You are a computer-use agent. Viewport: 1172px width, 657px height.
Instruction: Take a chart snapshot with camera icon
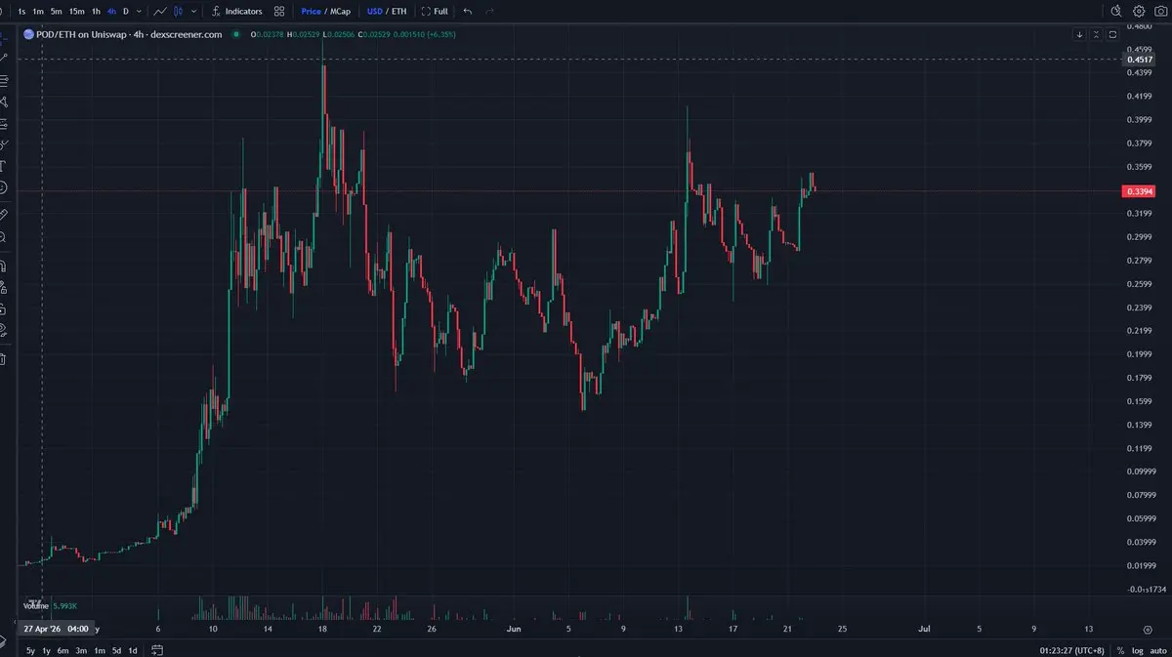(1160, 12)
